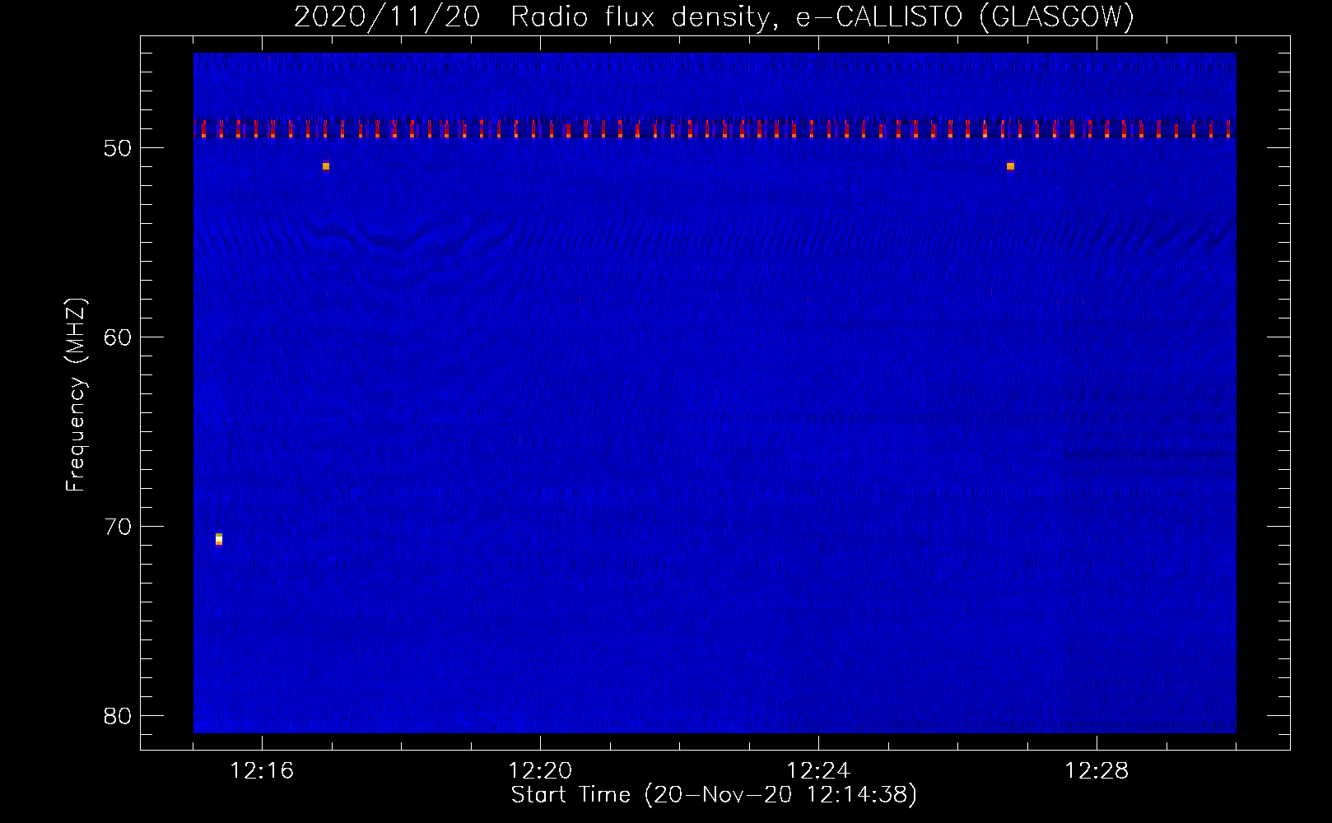Click the plot title mentioning e-CALLISTO (GLASGOW)

[x=714, y=16]
